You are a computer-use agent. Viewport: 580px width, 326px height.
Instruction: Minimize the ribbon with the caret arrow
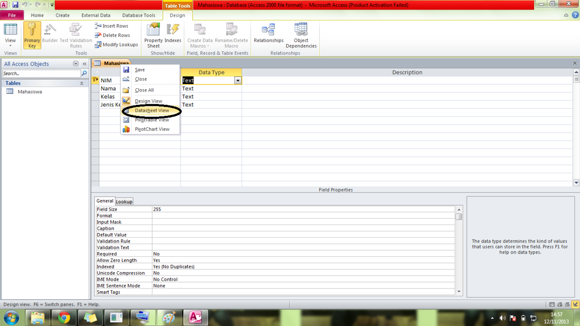pos(566,15)
